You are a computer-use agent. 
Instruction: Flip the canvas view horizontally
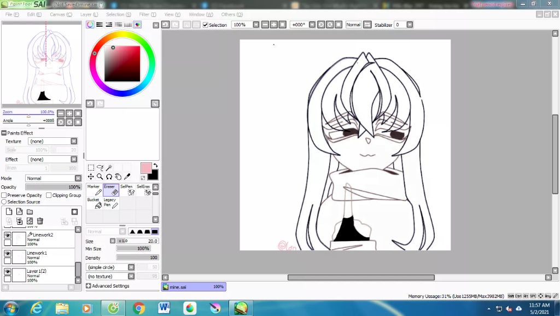[x=367, y=25]
